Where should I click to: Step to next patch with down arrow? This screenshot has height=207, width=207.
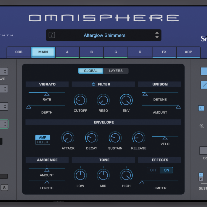point(157,37)
